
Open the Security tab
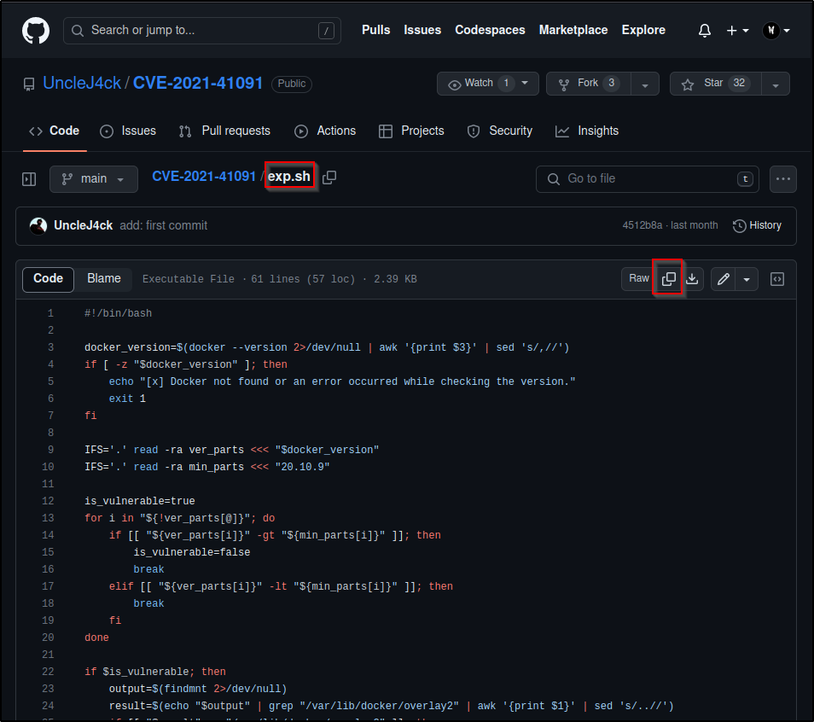pyautogui.click(x=500, y=131)
